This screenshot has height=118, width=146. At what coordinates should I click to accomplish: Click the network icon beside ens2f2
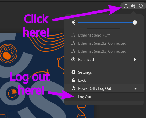click(x=73, y=43)
